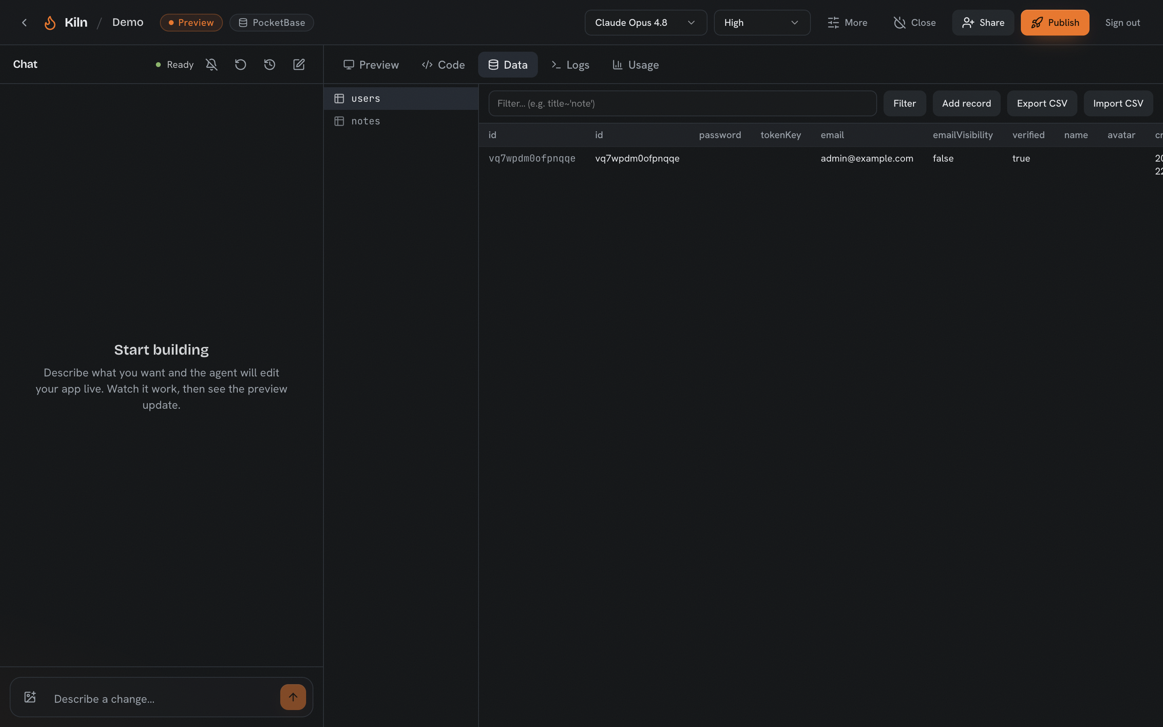This screenshot has height=727, width=1163.
Task: Click Add record
Action: pyautogui.click(x=966, y=103)
